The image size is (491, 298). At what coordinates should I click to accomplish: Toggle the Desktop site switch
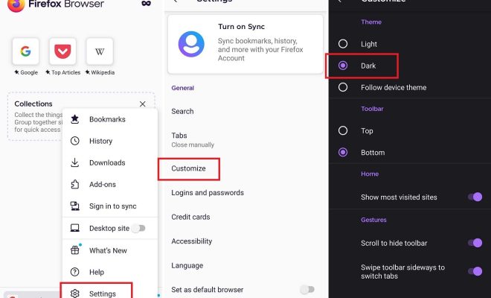[x=138, y=228]
